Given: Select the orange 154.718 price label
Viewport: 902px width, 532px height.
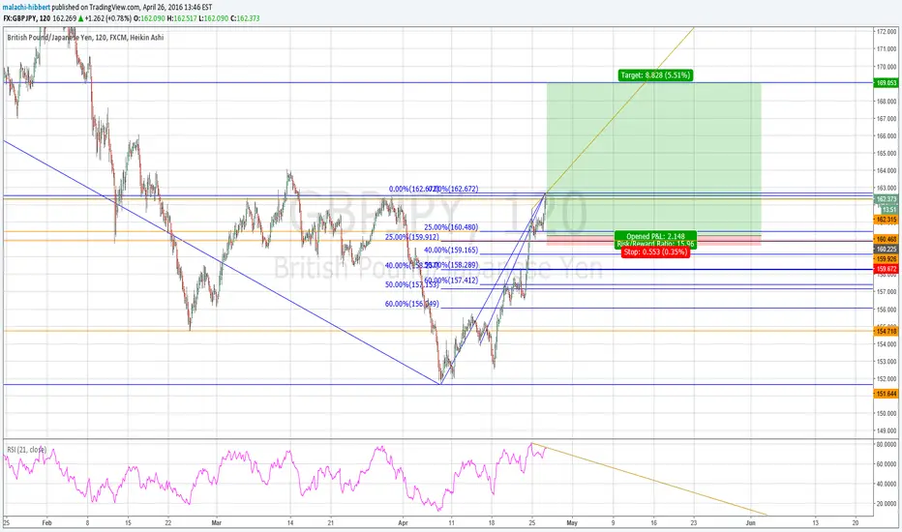Looking at the screenshot, I should 886,331.
